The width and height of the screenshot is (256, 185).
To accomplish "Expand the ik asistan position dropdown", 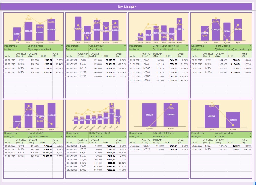I will (x=250, y=137).
